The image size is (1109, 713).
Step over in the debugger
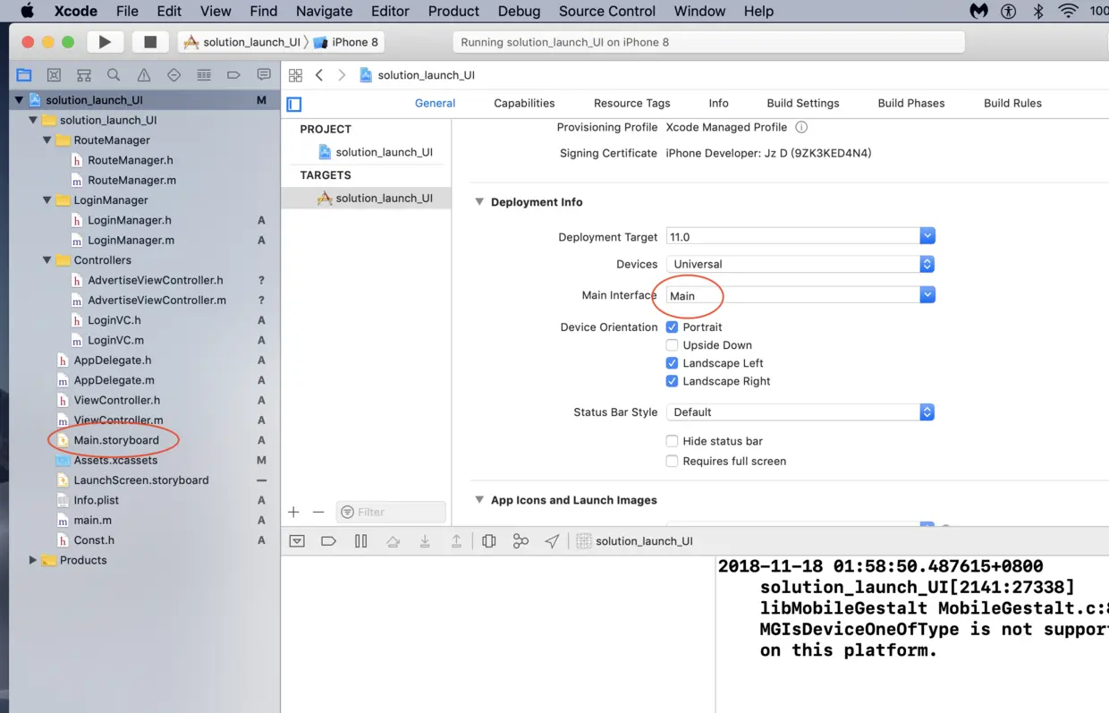393,541
